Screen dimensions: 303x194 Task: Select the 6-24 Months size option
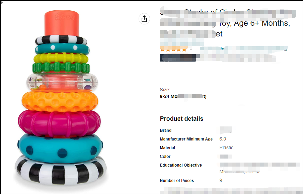[183, 96]
